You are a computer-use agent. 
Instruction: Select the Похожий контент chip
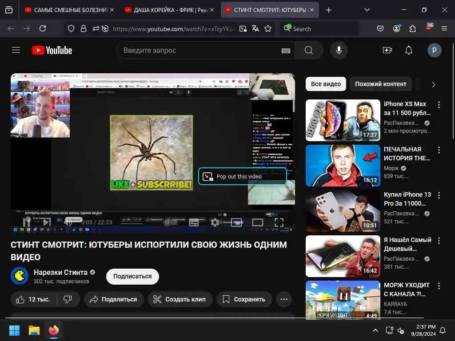[x=381, y=84]
